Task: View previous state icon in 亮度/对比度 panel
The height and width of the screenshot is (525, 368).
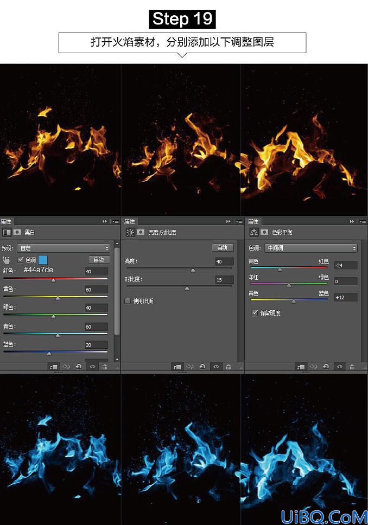Action: pyautogui.click(x=189, y=367)
